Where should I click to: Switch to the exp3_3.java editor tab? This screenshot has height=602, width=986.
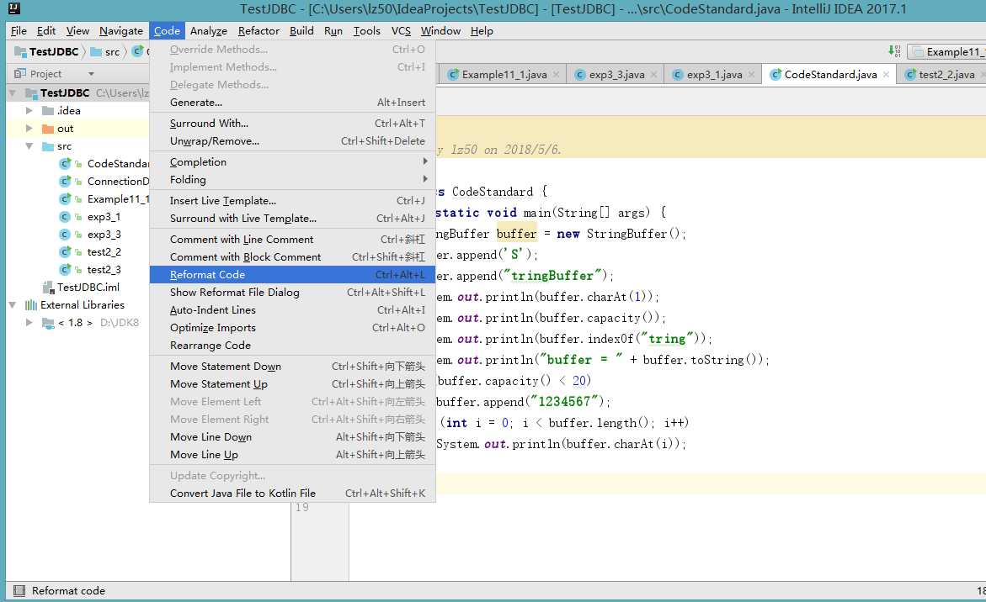pyautogui.click(x=616, y=74)
